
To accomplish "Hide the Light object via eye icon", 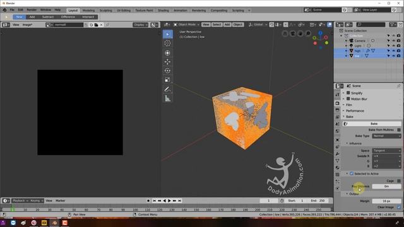I will pyautogui.click(x=393, y=45).
